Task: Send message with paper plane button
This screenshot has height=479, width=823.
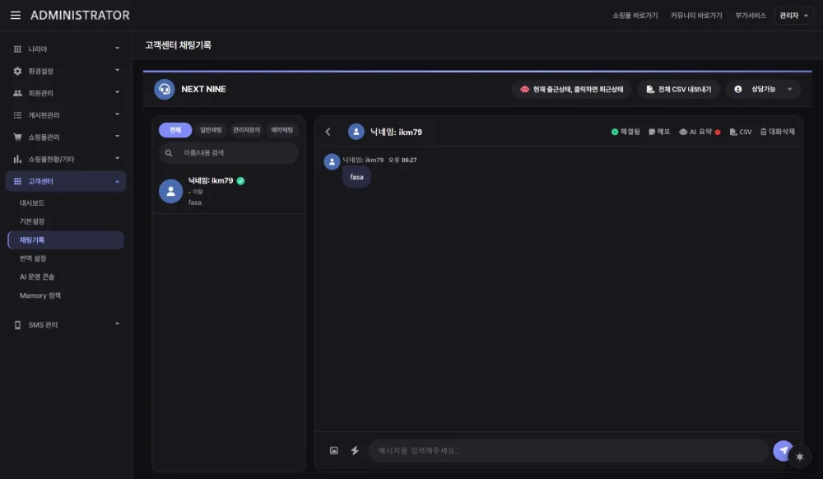Action: (x=783, y=450)
